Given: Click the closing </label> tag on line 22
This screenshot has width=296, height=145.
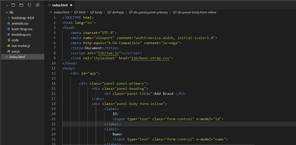Looking at the screenshot, I should tap(113, 124).
